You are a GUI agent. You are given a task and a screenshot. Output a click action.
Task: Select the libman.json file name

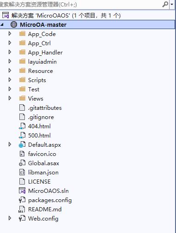coord(43,173)
